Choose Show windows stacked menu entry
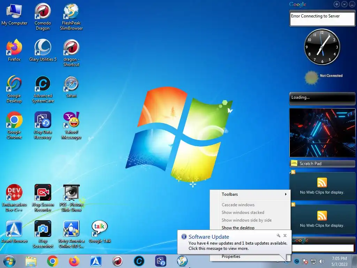Viewport: 357px width, 268px height. click(250, 213)
